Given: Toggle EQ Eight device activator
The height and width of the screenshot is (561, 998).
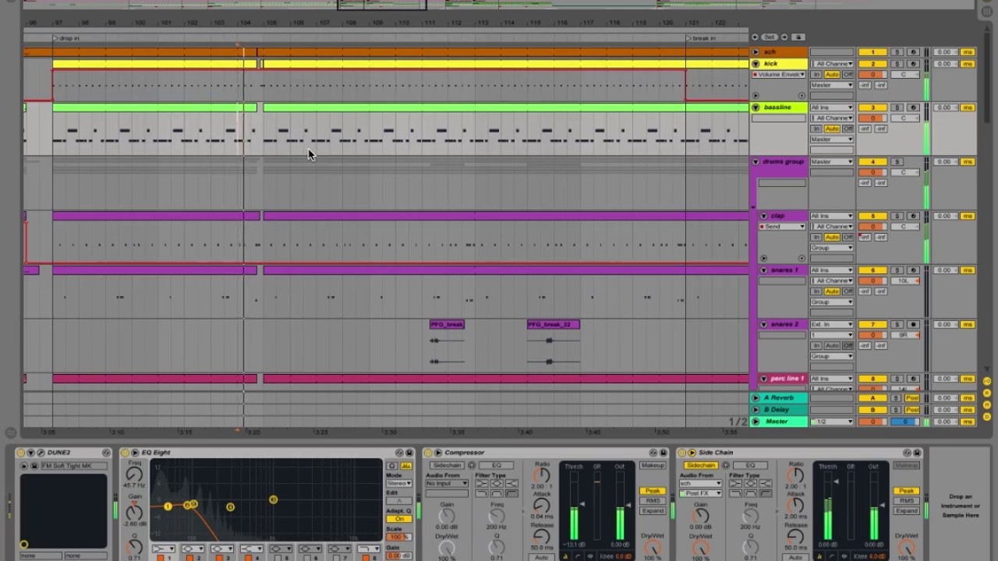Looking at the screenshot, I should point(125,453).
